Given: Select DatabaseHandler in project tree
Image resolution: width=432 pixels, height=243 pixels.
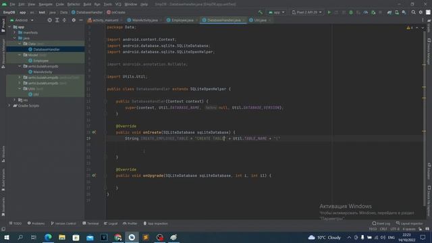Looking at the screenshot, I should pyautogui.click(x=47, y=49).
